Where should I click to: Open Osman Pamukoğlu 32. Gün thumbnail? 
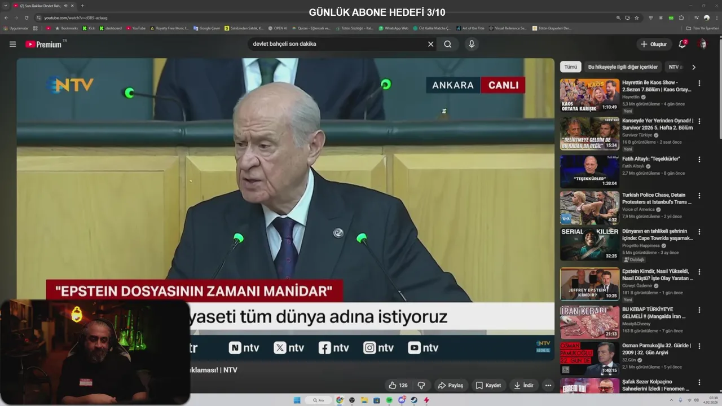point(589,359)
